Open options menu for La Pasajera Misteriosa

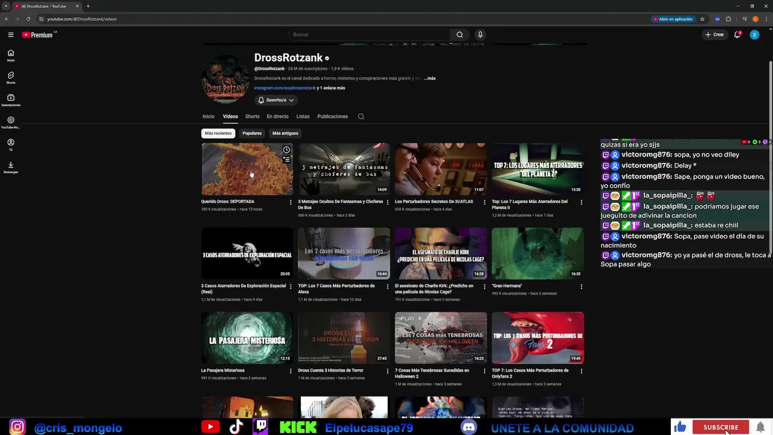[x=290, y=371]
